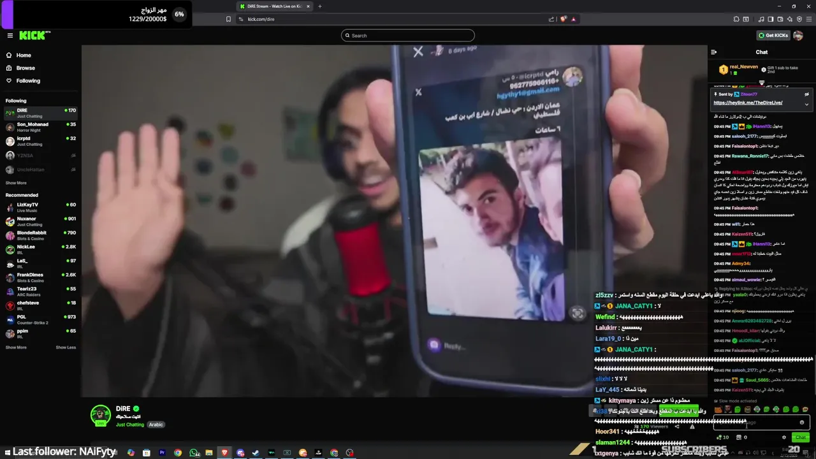Image resolution: width=816 pixels, height=459 pixels.
Task: Click the channel points icon showing 10
Action: click(x=722, y=437)
